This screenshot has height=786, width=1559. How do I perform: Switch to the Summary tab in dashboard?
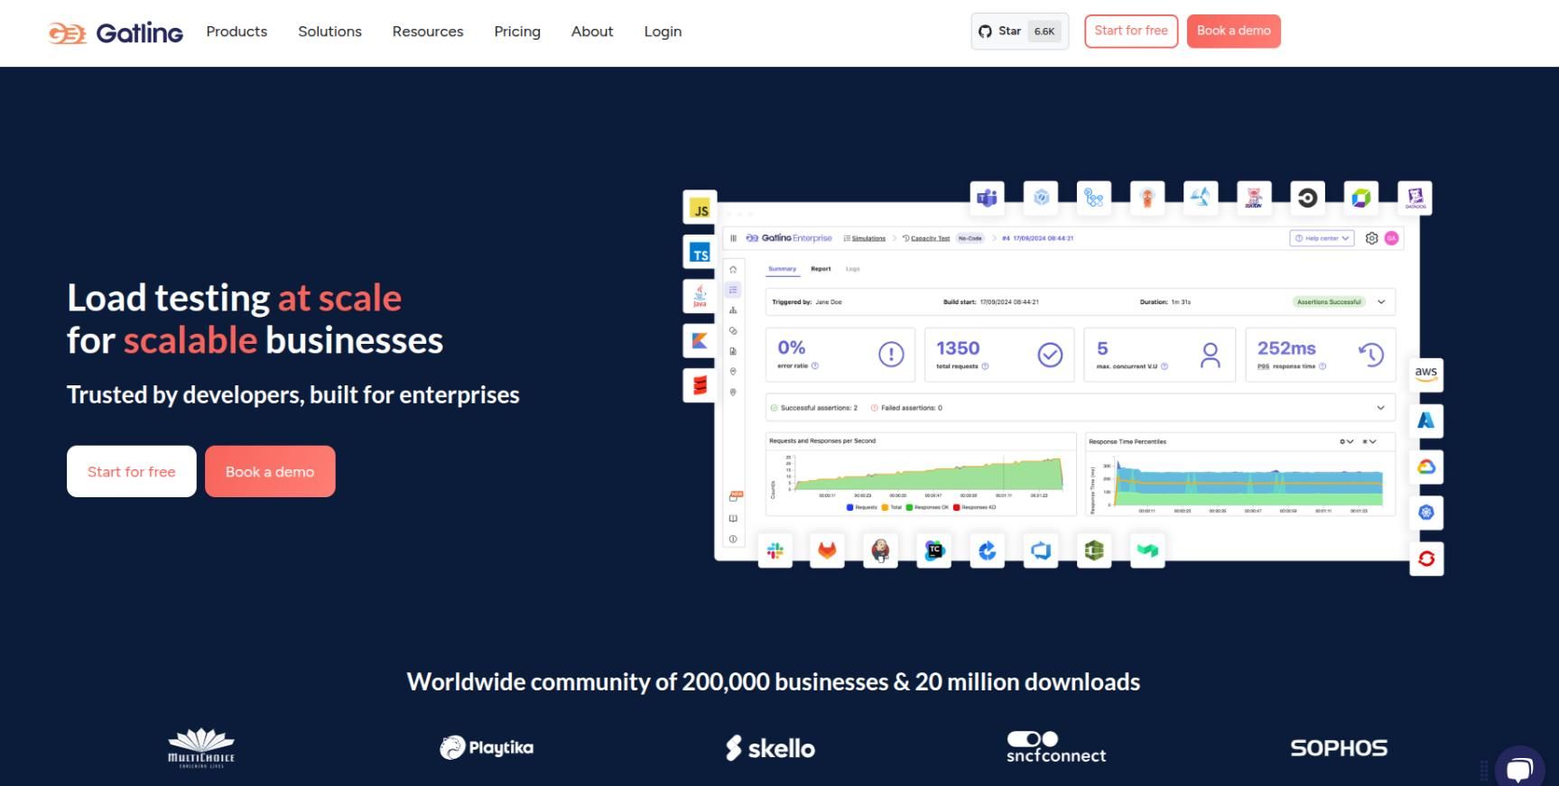tap(783, 269)
